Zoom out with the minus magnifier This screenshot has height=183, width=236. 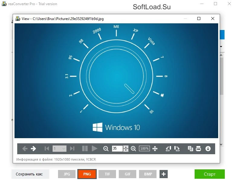(x=106, y=149)
